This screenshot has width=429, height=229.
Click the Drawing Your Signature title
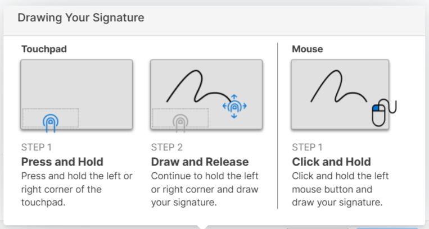coord(81,18)
